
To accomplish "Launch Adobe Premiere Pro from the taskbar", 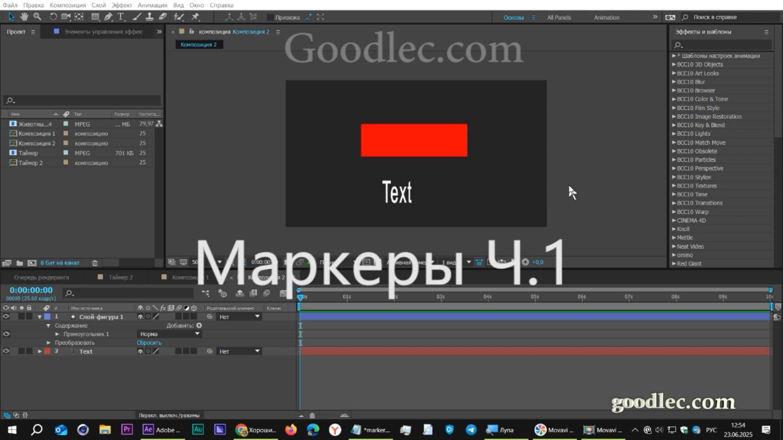I will [x=126, y=430].
